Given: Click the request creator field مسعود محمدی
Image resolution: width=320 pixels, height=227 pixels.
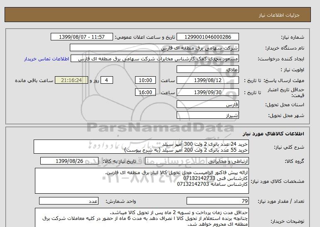Looking at the screenshot, I should pyautogui.click(x=155, y=59).
